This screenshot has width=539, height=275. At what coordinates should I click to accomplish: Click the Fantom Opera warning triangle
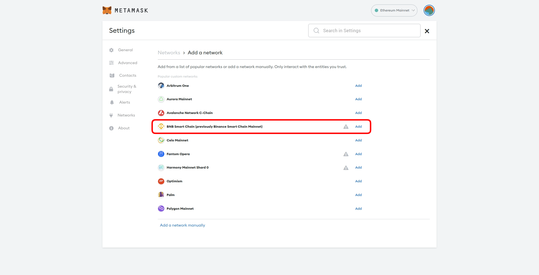click(x=346, y=154)
